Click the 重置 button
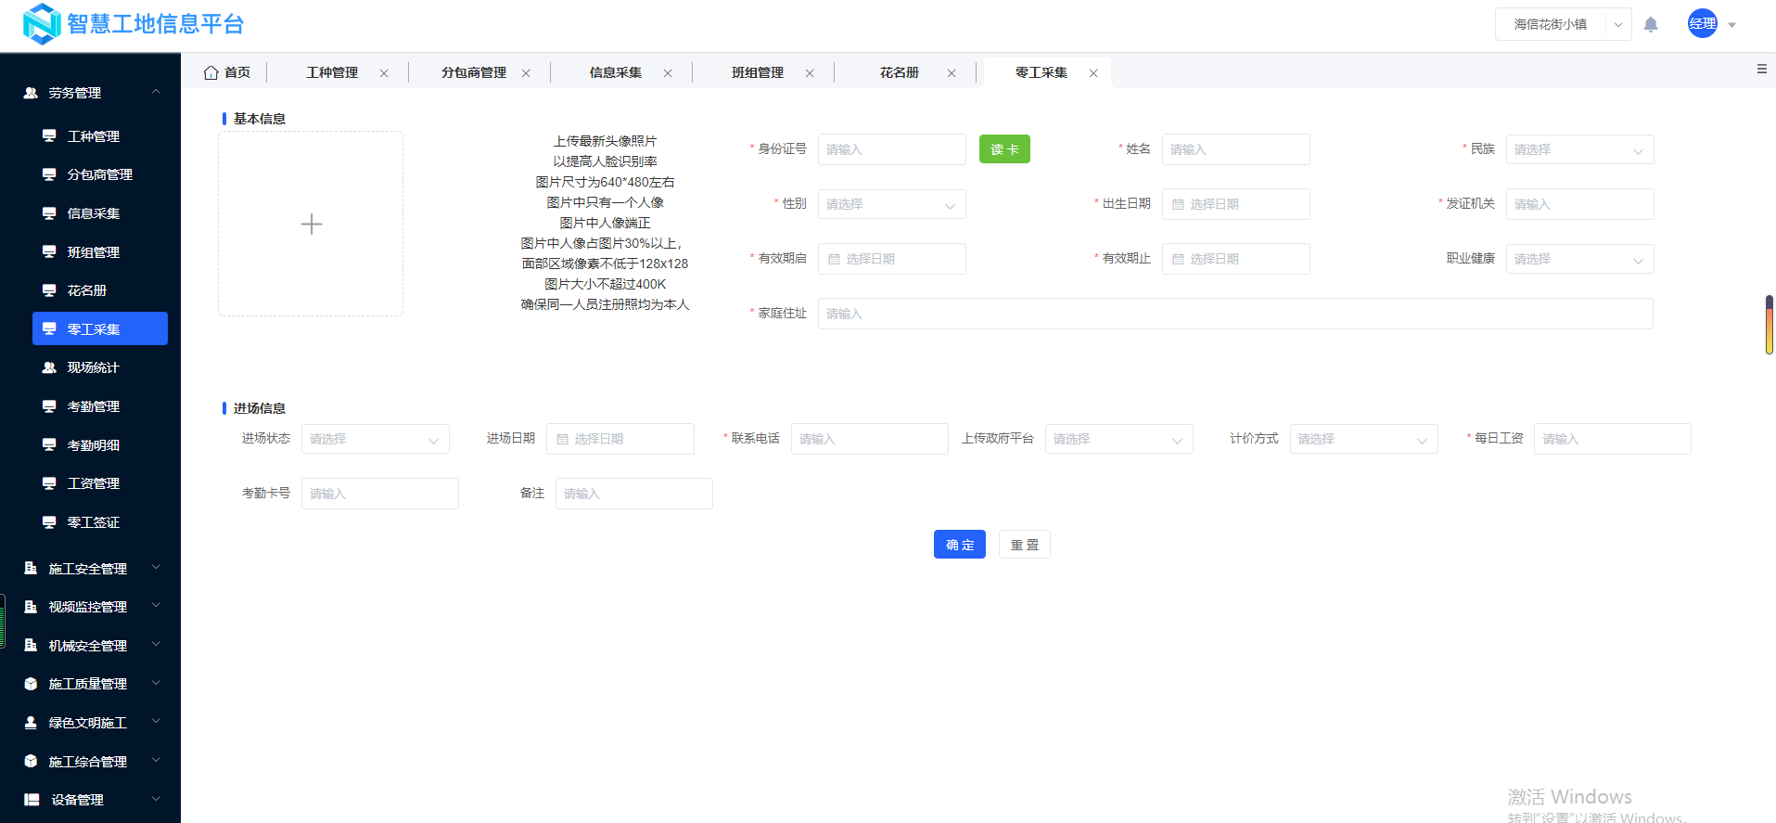The image size is (1776, 823). point(1025,545)
